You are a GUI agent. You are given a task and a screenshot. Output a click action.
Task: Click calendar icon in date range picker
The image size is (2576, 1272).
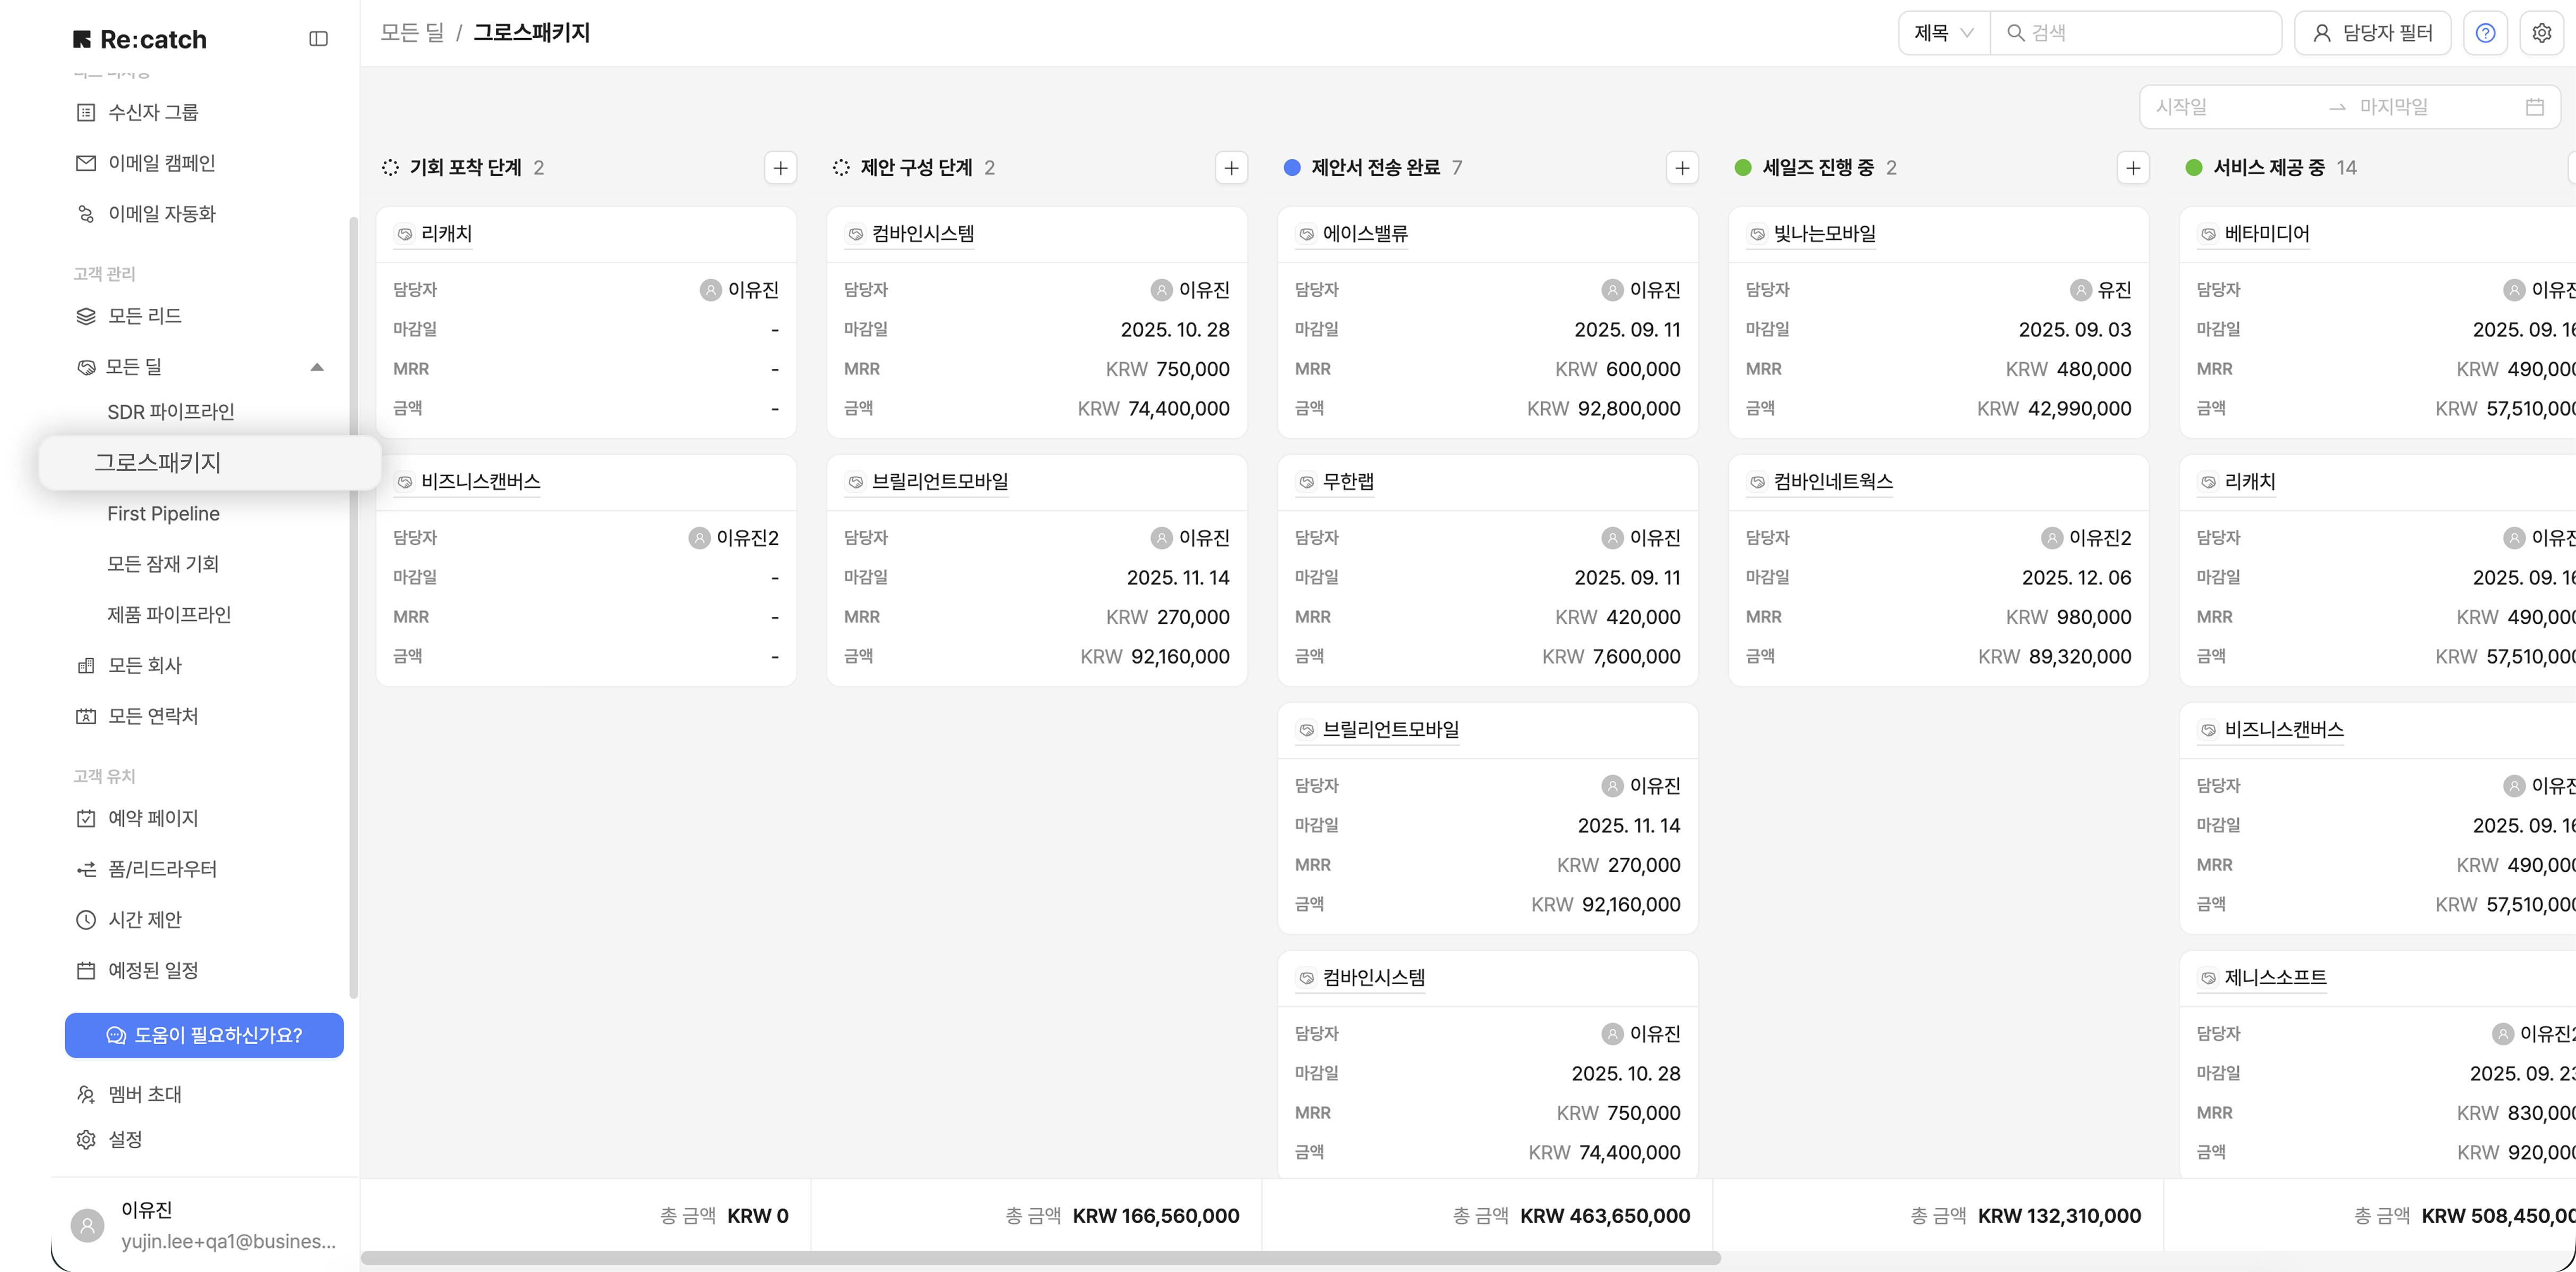tap(2534, 107)
